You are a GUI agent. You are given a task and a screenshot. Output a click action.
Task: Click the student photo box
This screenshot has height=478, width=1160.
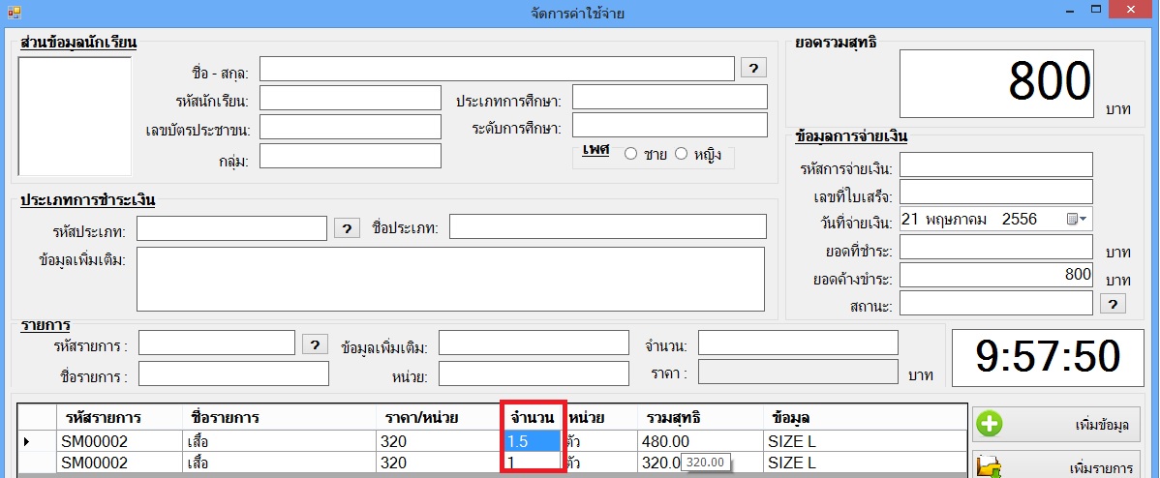(x=75, y=116)
